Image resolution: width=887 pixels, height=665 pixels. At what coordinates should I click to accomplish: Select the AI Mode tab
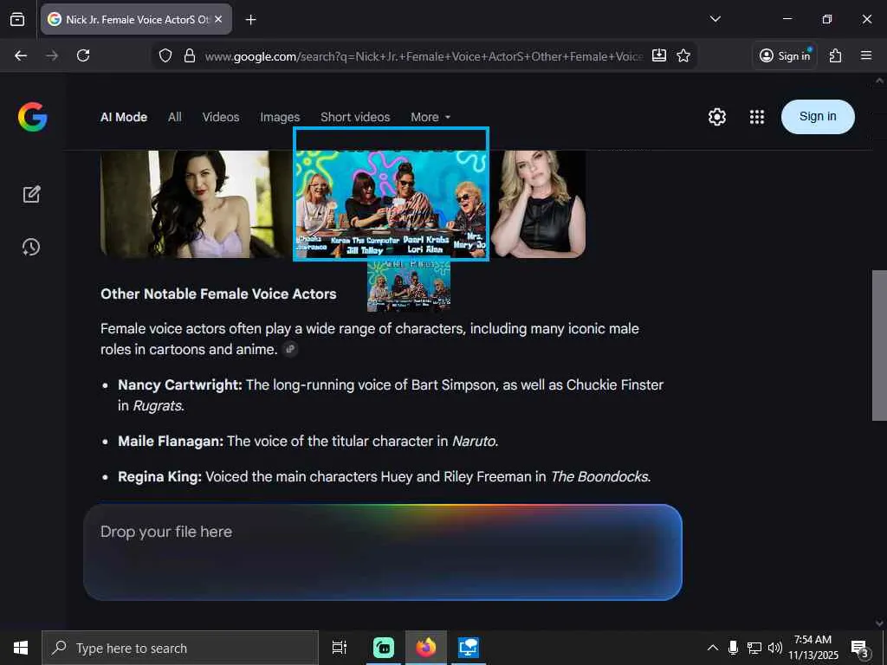click(124, 117)
